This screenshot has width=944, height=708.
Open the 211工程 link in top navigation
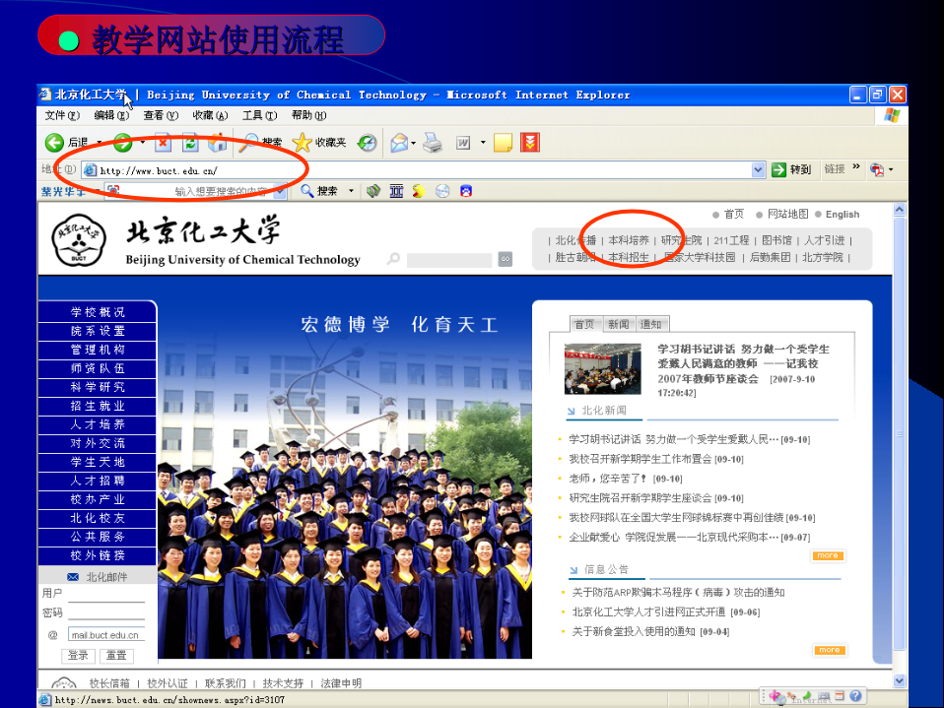click(x=731, y=240)
